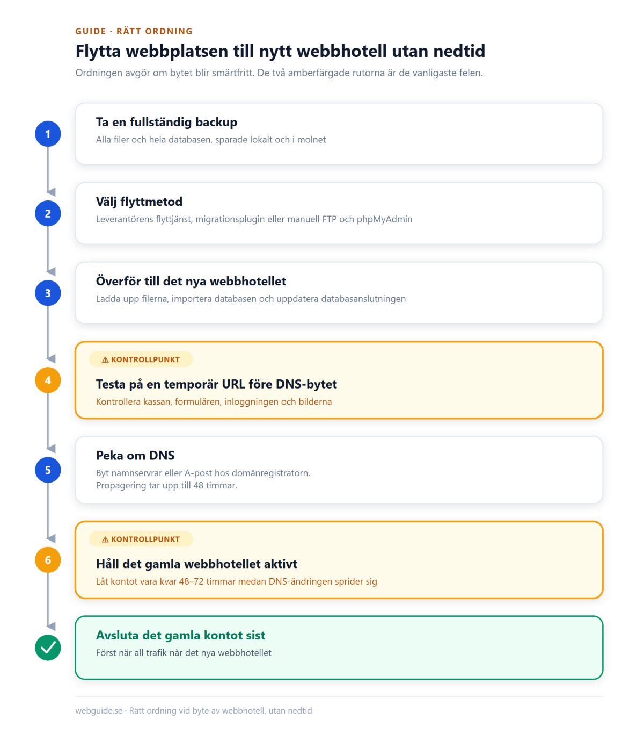Click the blue step 2 circle
Viewport: 644px width, 741px height.
pos(48,213)
